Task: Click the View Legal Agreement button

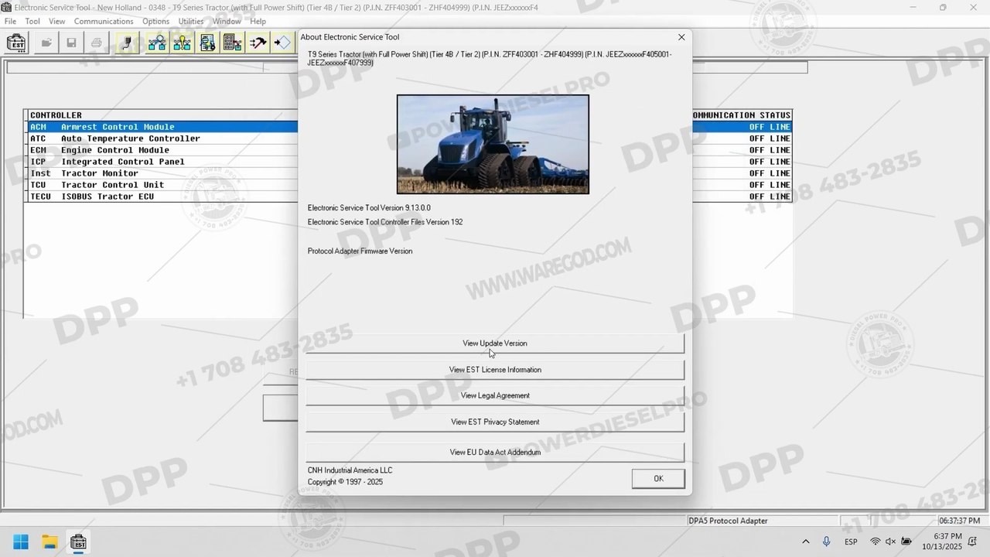Action: [495, 395]
